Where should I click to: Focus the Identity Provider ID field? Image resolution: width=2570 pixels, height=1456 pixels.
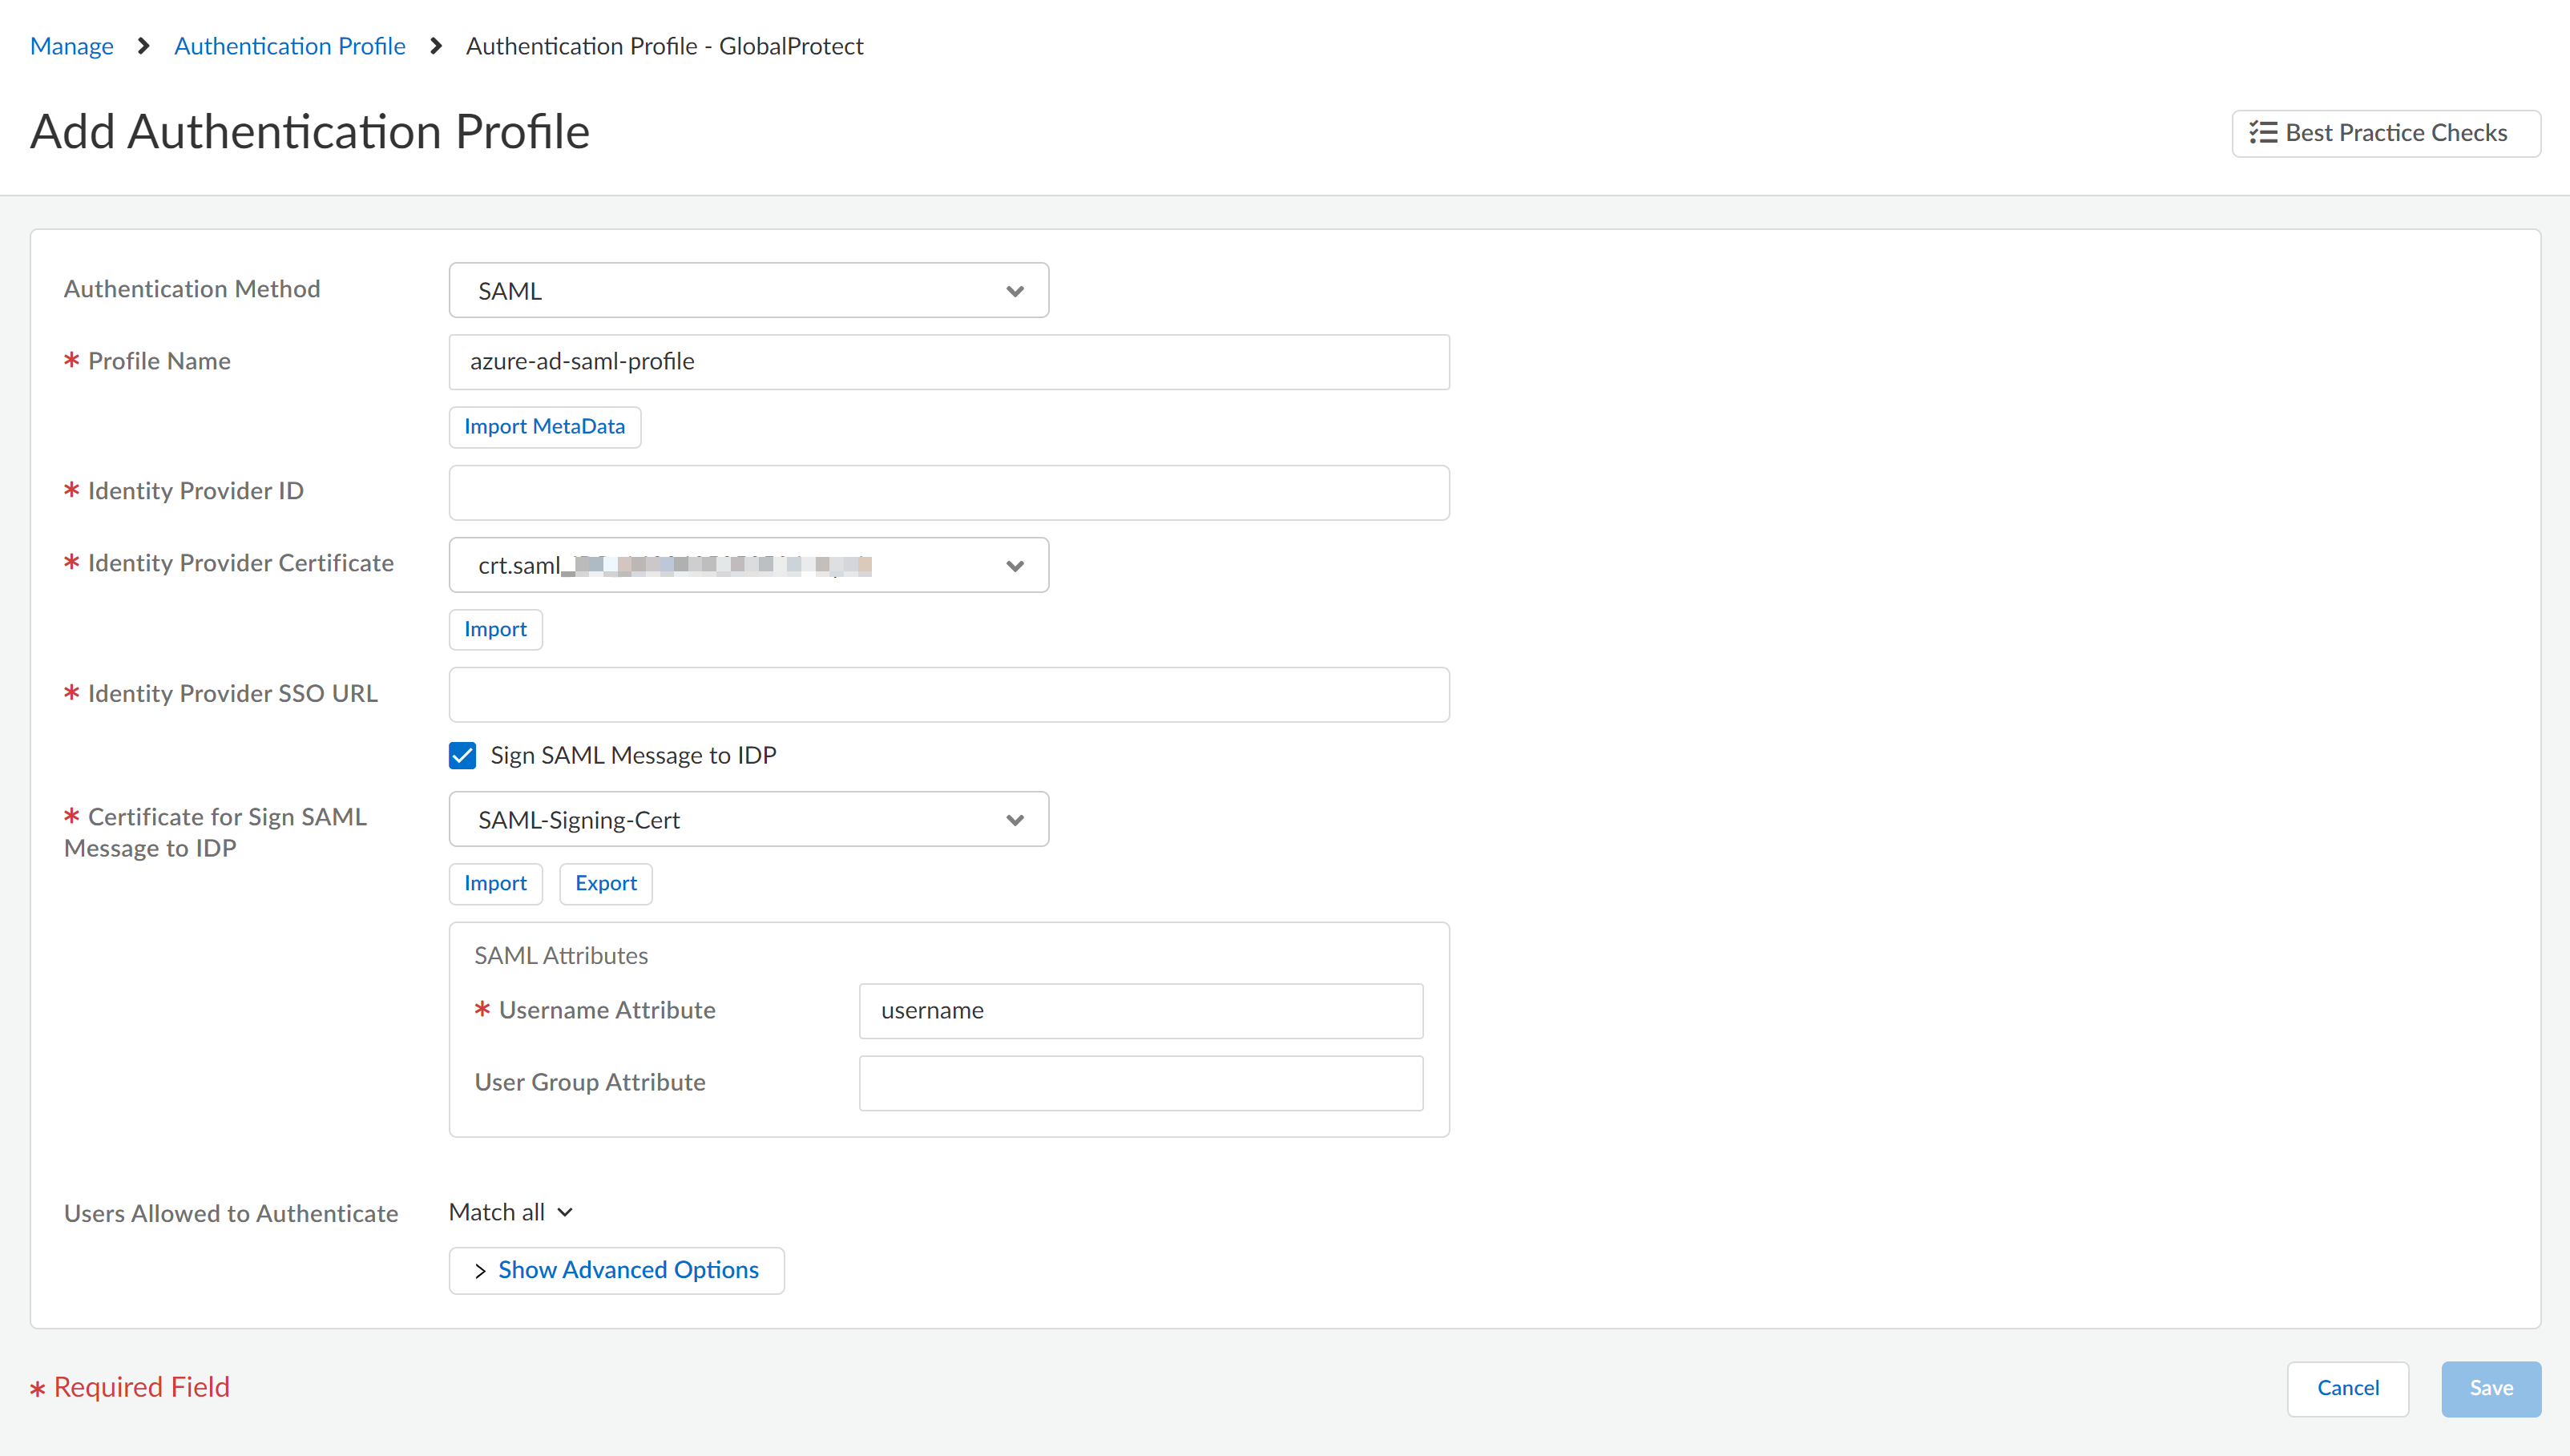[x=948, y=493]
